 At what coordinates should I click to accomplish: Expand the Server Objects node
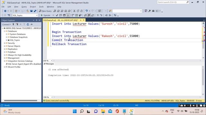coord(5,46)
